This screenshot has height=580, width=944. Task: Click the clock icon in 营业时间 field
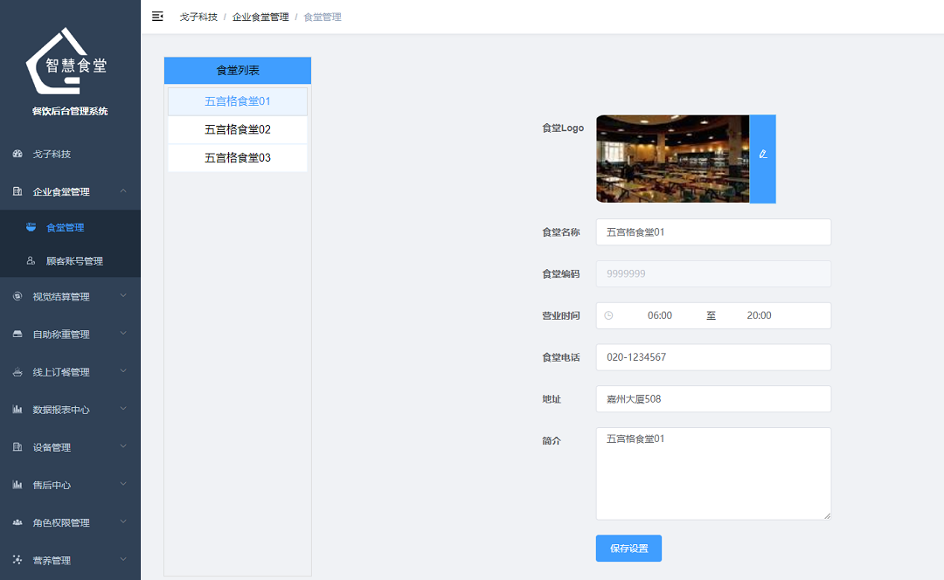(610, 315)
